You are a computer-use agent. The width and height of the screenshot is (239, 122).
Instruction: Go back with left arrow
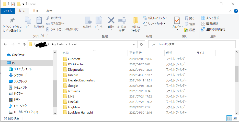click(x=5, y=44)
